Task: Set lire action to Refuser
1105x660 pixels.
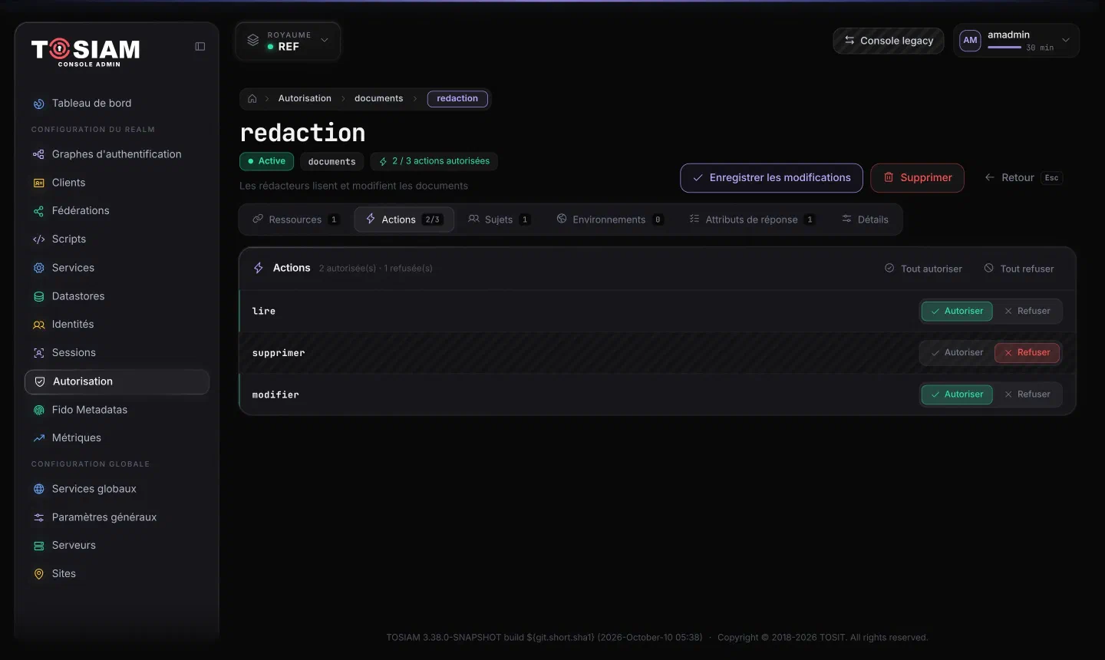Action: click(x=1027, y=311)
